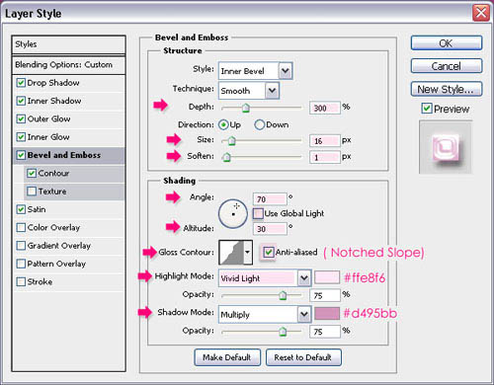
Task: Click the Depth value input field
Action: pos(324,108)
